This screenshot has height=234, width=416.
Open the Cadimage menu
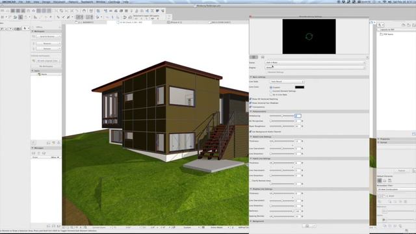(114, 2)
